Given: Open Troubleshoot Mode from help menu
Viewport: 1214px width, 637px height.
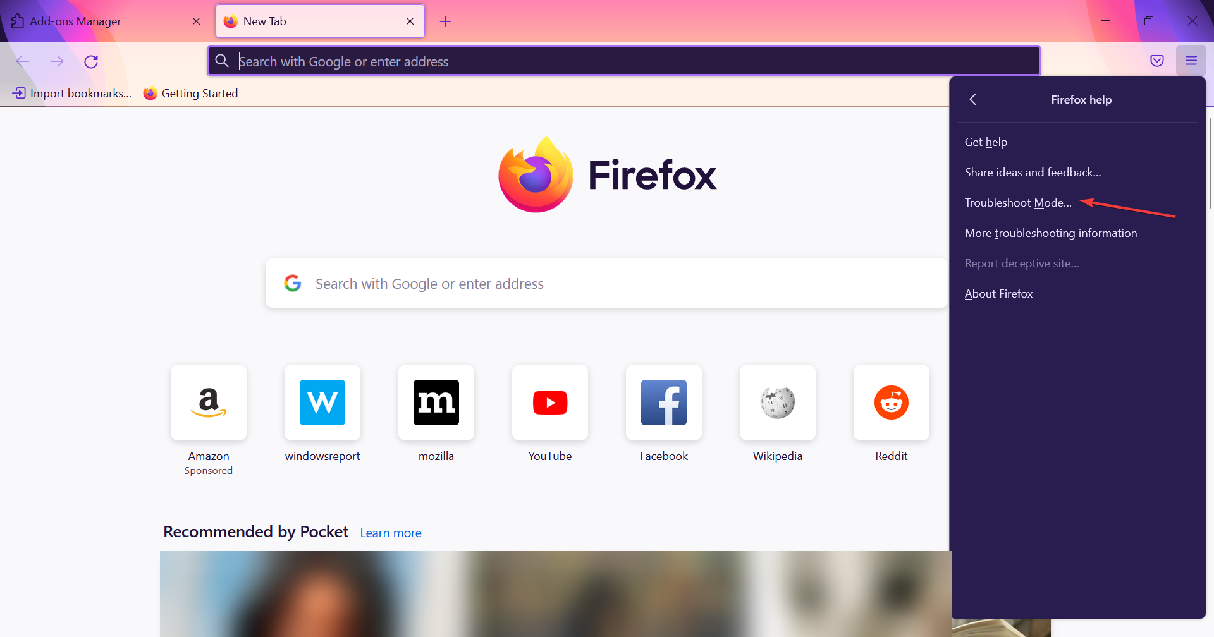Looking at the screenshot, I should point(1077,203).
